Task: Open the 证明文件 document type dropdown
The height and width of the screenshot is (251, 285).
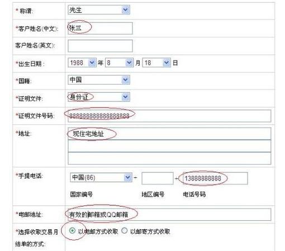Action: click(99, 97)
